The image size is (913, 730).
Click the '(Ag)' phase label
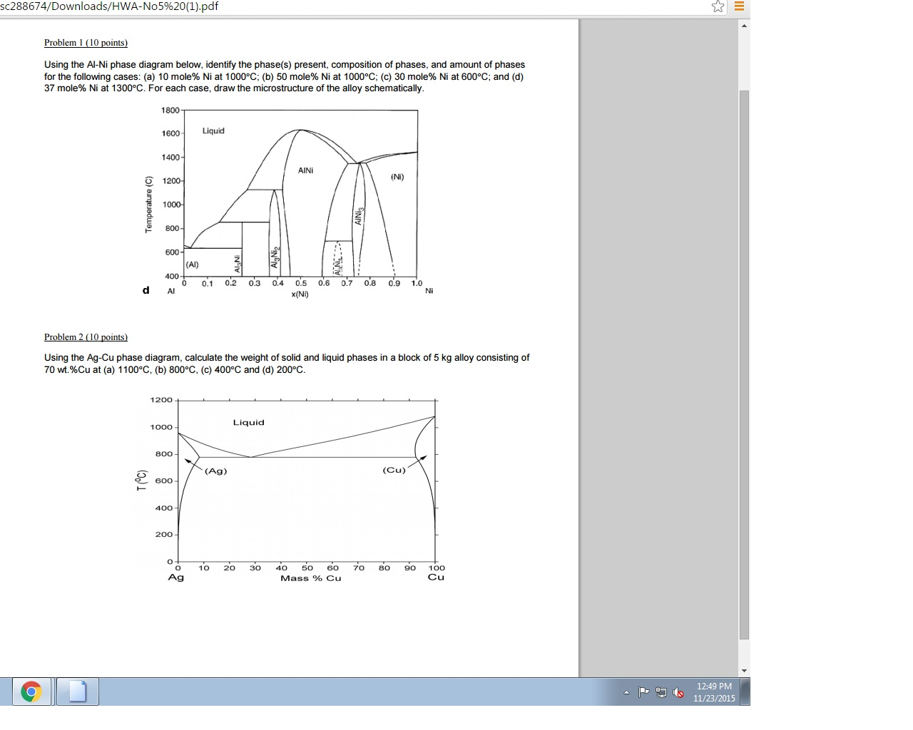[216, 471]
